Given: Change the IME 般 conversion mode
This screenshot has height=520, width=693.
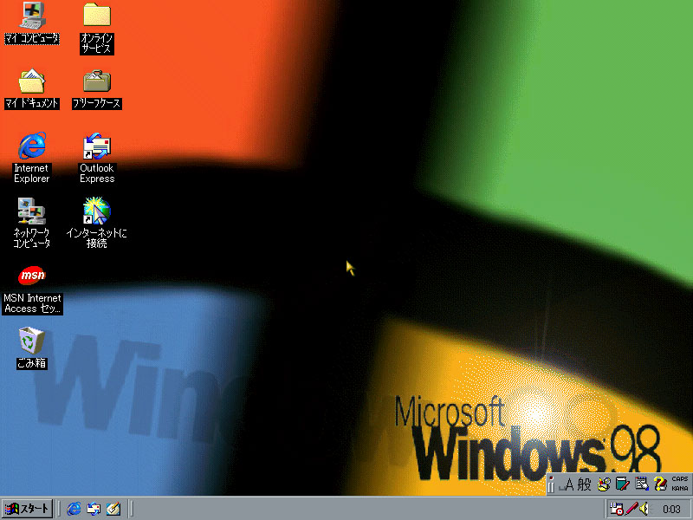Looking at the screenshot, I should [584, 484].
